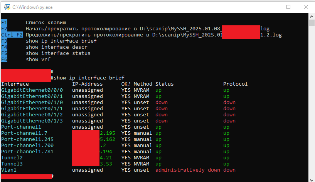
Task: Click the highlighted F2 logging key label
Action: 4,29
